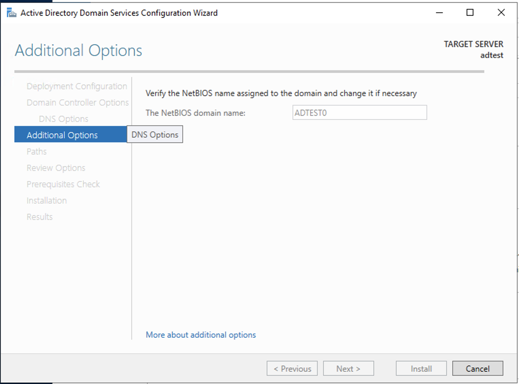519x384 pixels.
Task: Click the DNS Options tooltip label
Action: [155, 134]
